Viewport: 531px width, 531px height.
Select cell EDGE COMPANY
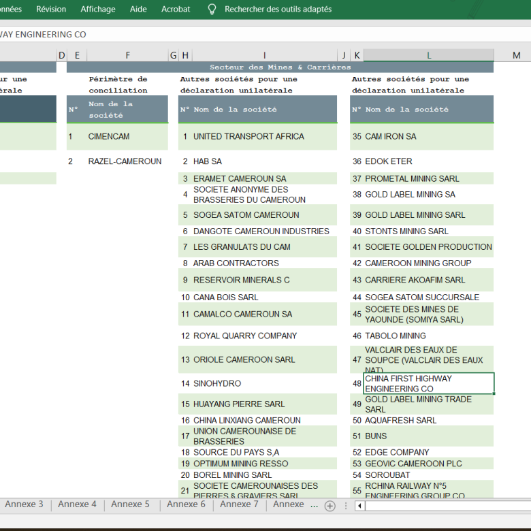point(429,452)
